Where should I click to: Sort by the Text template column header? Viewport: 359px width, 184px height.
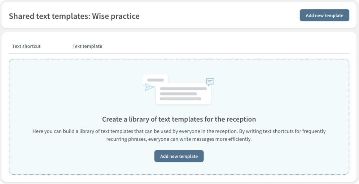pos(87,46)
